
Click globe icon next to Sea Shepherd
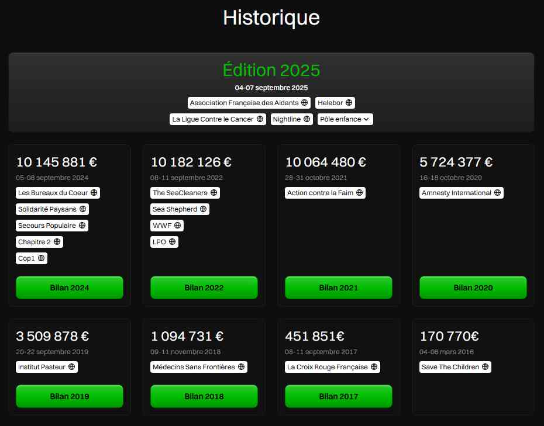(203, 209)
